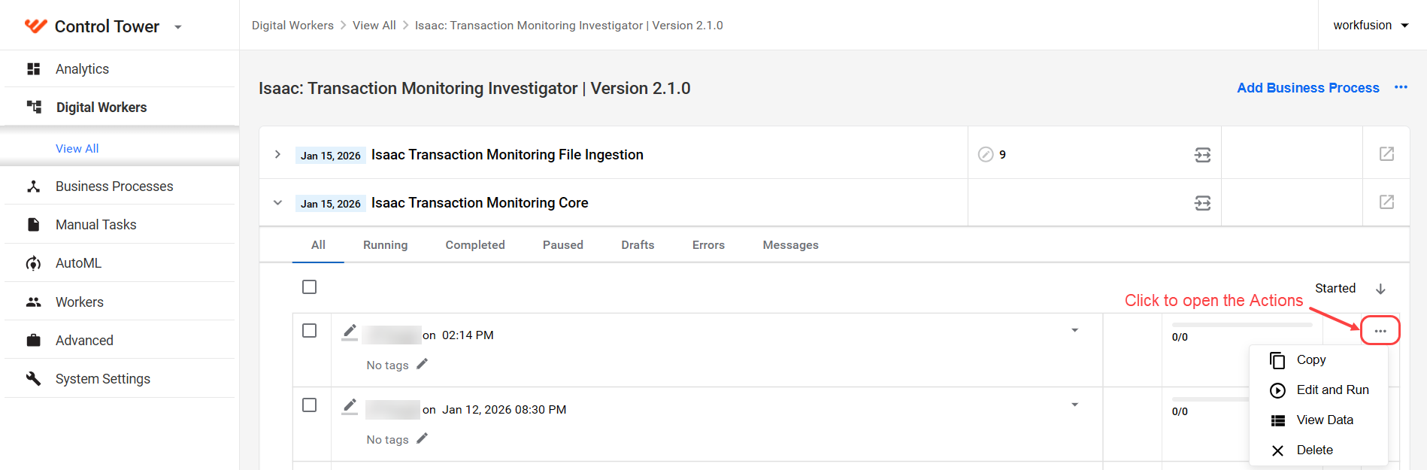Click the Advanced briefcase icon

pos(33,341)
